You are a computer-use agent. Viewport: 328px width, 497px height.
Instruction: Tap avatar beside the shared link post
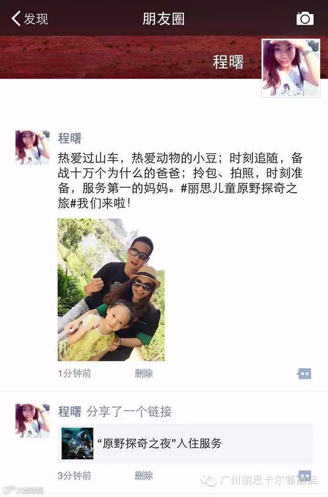(32, 420)
